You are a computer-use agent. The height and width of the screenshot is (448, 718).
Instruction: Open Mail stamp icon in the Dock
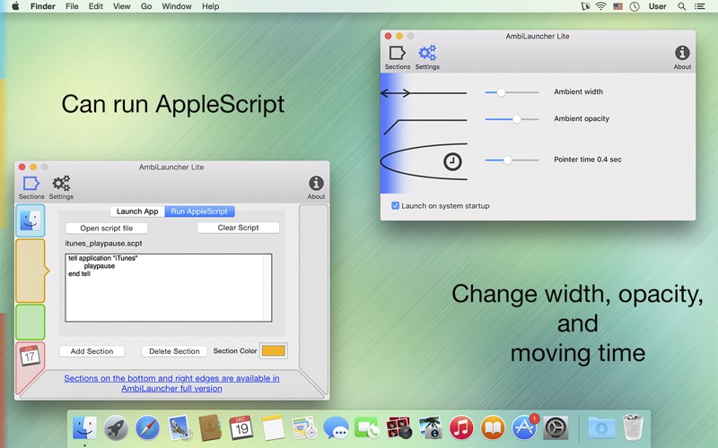pos(179,428)
